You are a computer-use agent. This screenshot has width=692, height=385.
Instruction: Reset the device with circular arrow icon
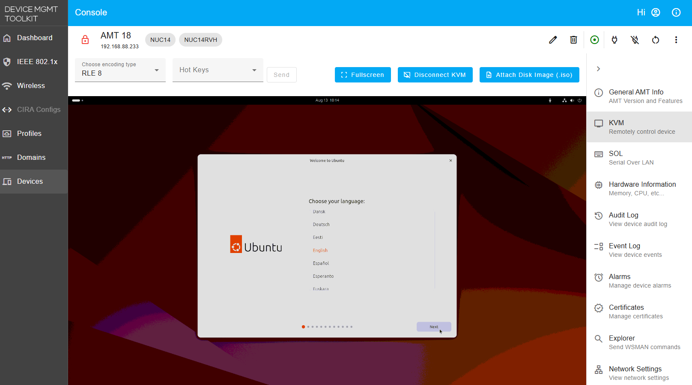tap(655, 40)
